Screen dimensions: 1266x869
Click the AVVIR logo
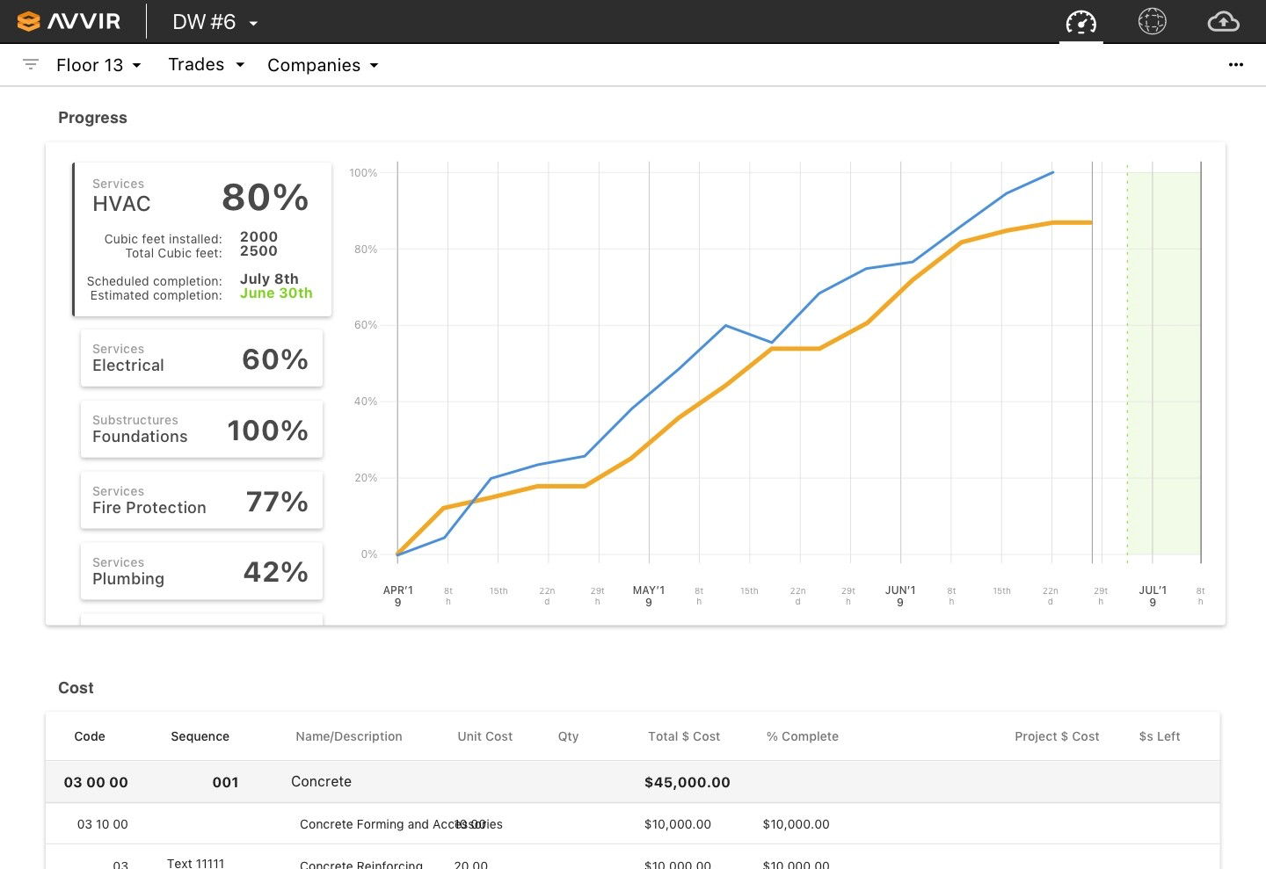pos(69,21)
